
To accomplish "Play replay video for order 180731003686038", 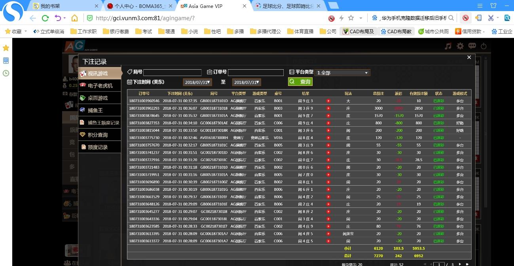I will (x=328, y=189).
